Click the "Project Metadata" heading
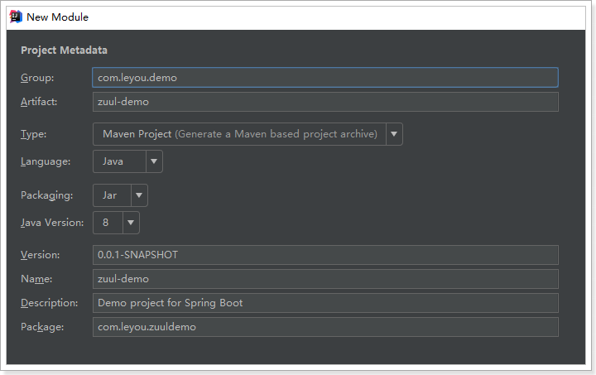The height and width of the screenshot is (375, 596). 64,50
